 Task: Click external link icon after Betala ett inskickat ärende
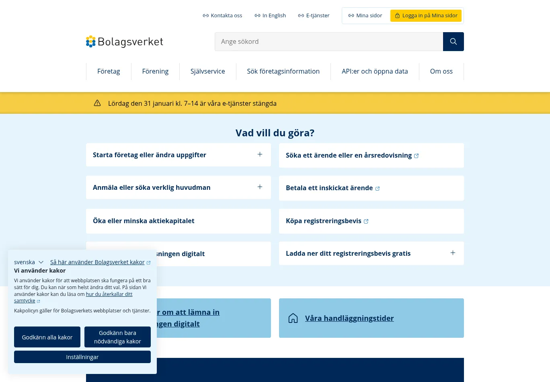click(x=378, y=189)
